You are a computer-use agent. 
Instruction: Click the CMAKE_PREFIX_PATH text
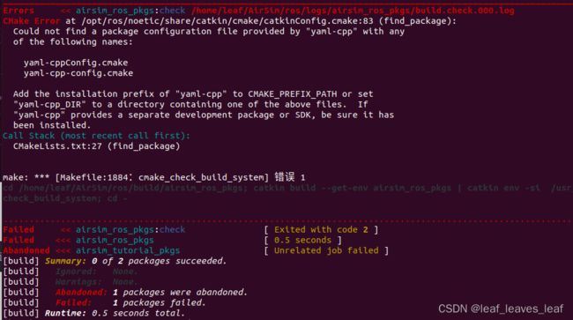[x=293, y=94]
